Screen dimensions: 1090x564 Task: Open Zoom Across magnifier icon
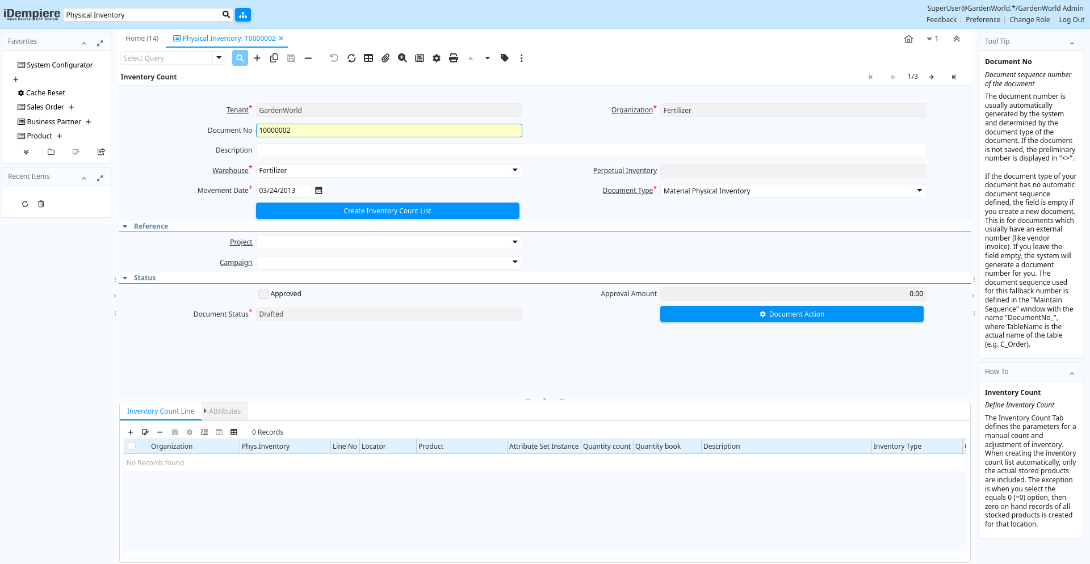click(x=403, y=58)
